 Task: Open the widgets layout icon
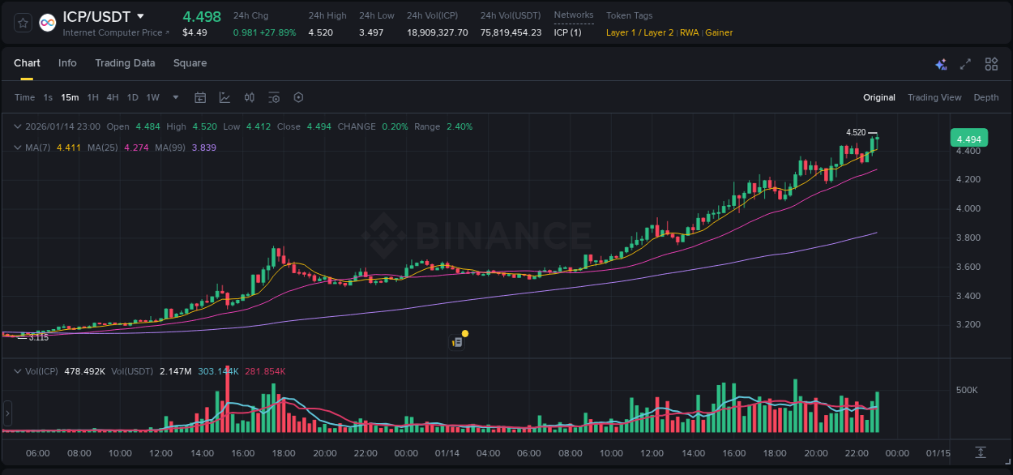pos(990,63)
